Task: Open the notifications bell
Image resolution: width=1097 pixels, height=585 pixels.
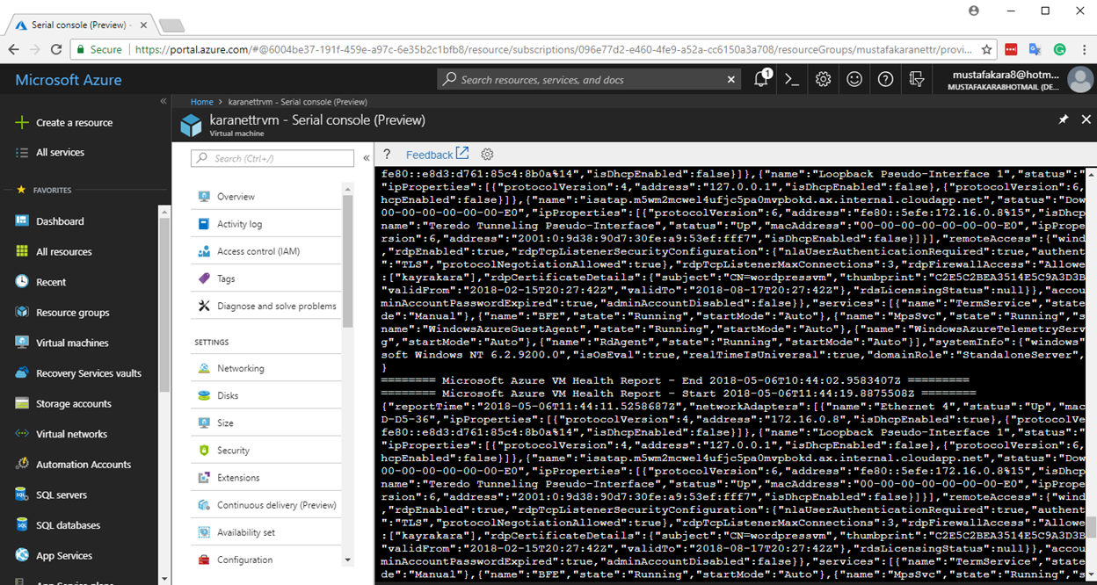Action: coord(761,79)
